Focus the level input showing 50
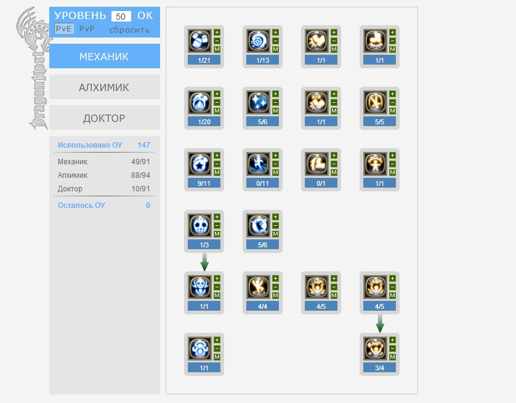516x403 pixels. pos(121,17)
